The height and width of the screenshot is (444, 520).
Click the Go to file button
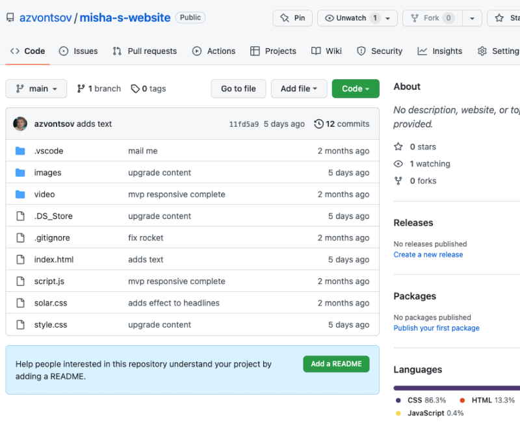[x=239, y=88]
